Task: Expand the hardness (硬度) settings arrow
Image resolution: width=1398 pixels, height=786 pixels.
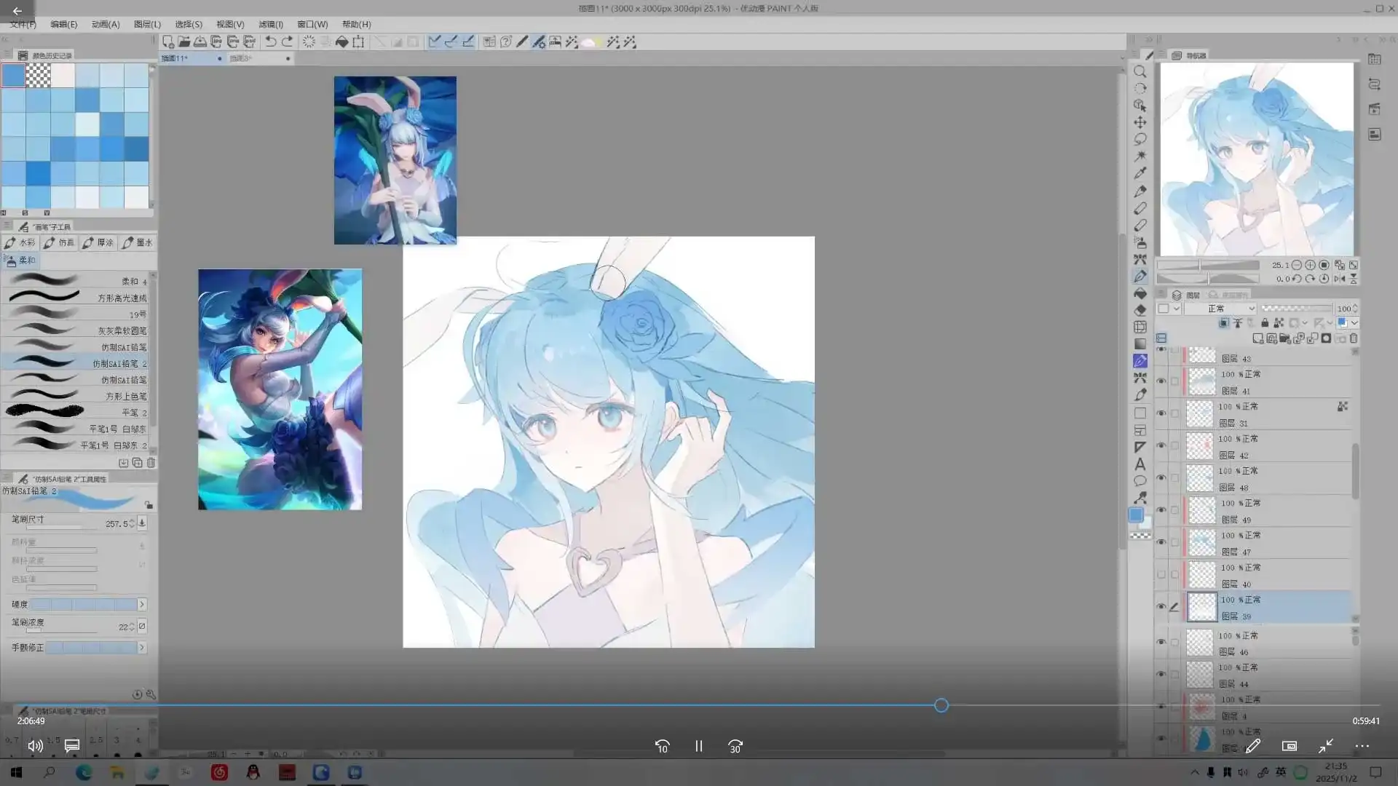Action: pos(142,605)
